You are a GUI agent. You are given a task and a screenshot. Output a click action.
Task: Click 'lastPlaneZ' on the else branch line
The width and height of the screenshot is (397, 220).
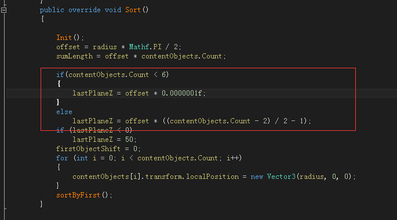pos(93,121)
